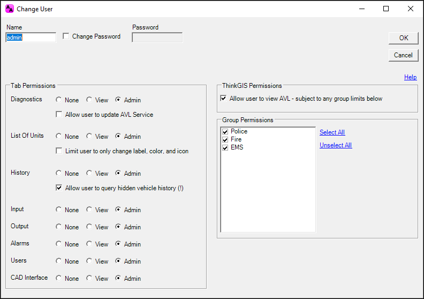Image resolution: width=424 pixels, height=299 pixels.
Task: Toggle the EMS group checkbox
Action: point(225,148)
